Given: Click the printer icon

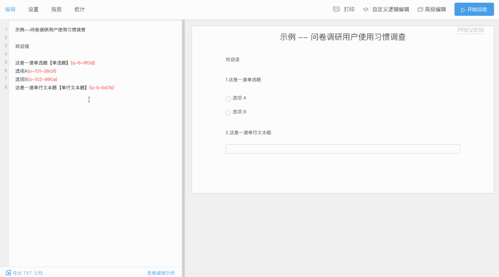Looking at the screenshot, I should tap(336, 9).
